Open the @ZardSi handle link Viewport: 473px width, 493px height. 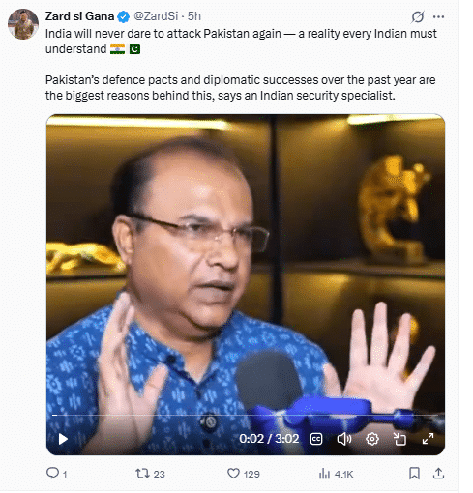pos(156,16)
